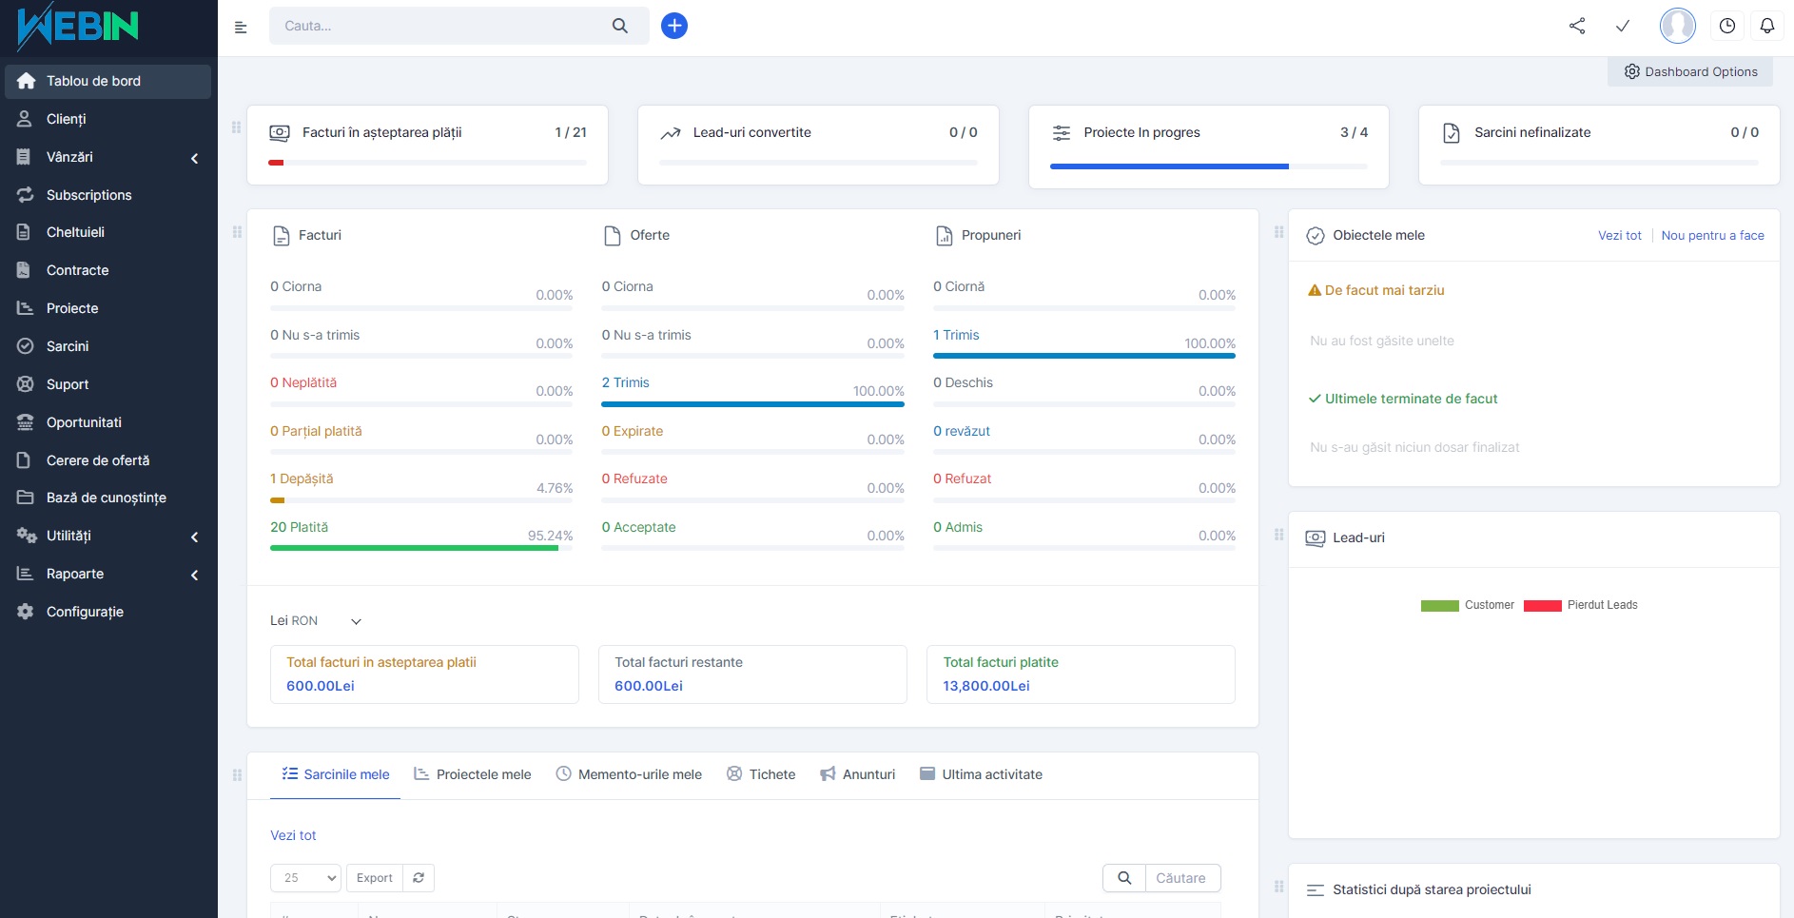Click the share icon in top bar
The width and height of the screenshot is (1794, 918).
(x=1577, y=26)
